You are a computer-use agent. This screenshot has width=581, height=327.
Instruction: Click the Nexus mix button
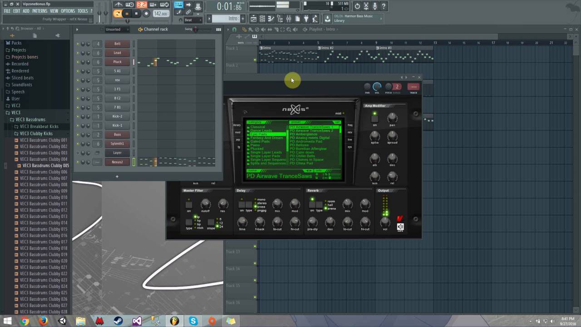coord(350,132)
